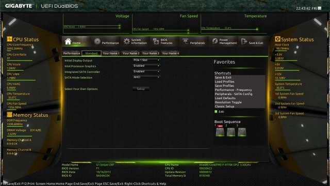The width and height of the screenshot is (330, 186).
Task: Click the Performance dial icon
Action: (97, 41)
